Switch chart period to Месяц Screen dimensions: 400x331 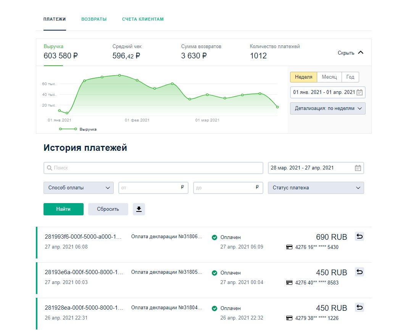[x=329, y=77]
